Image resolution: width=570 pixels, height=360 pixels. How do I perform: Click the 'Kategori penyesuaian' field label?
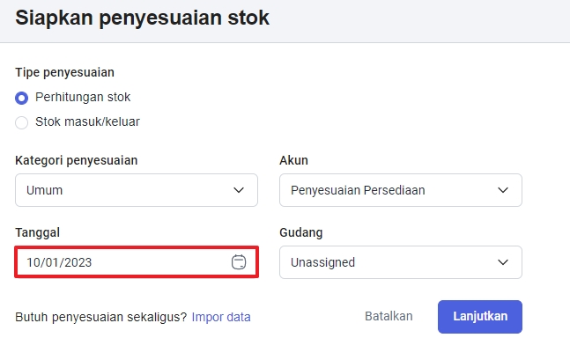coord(76,160)
